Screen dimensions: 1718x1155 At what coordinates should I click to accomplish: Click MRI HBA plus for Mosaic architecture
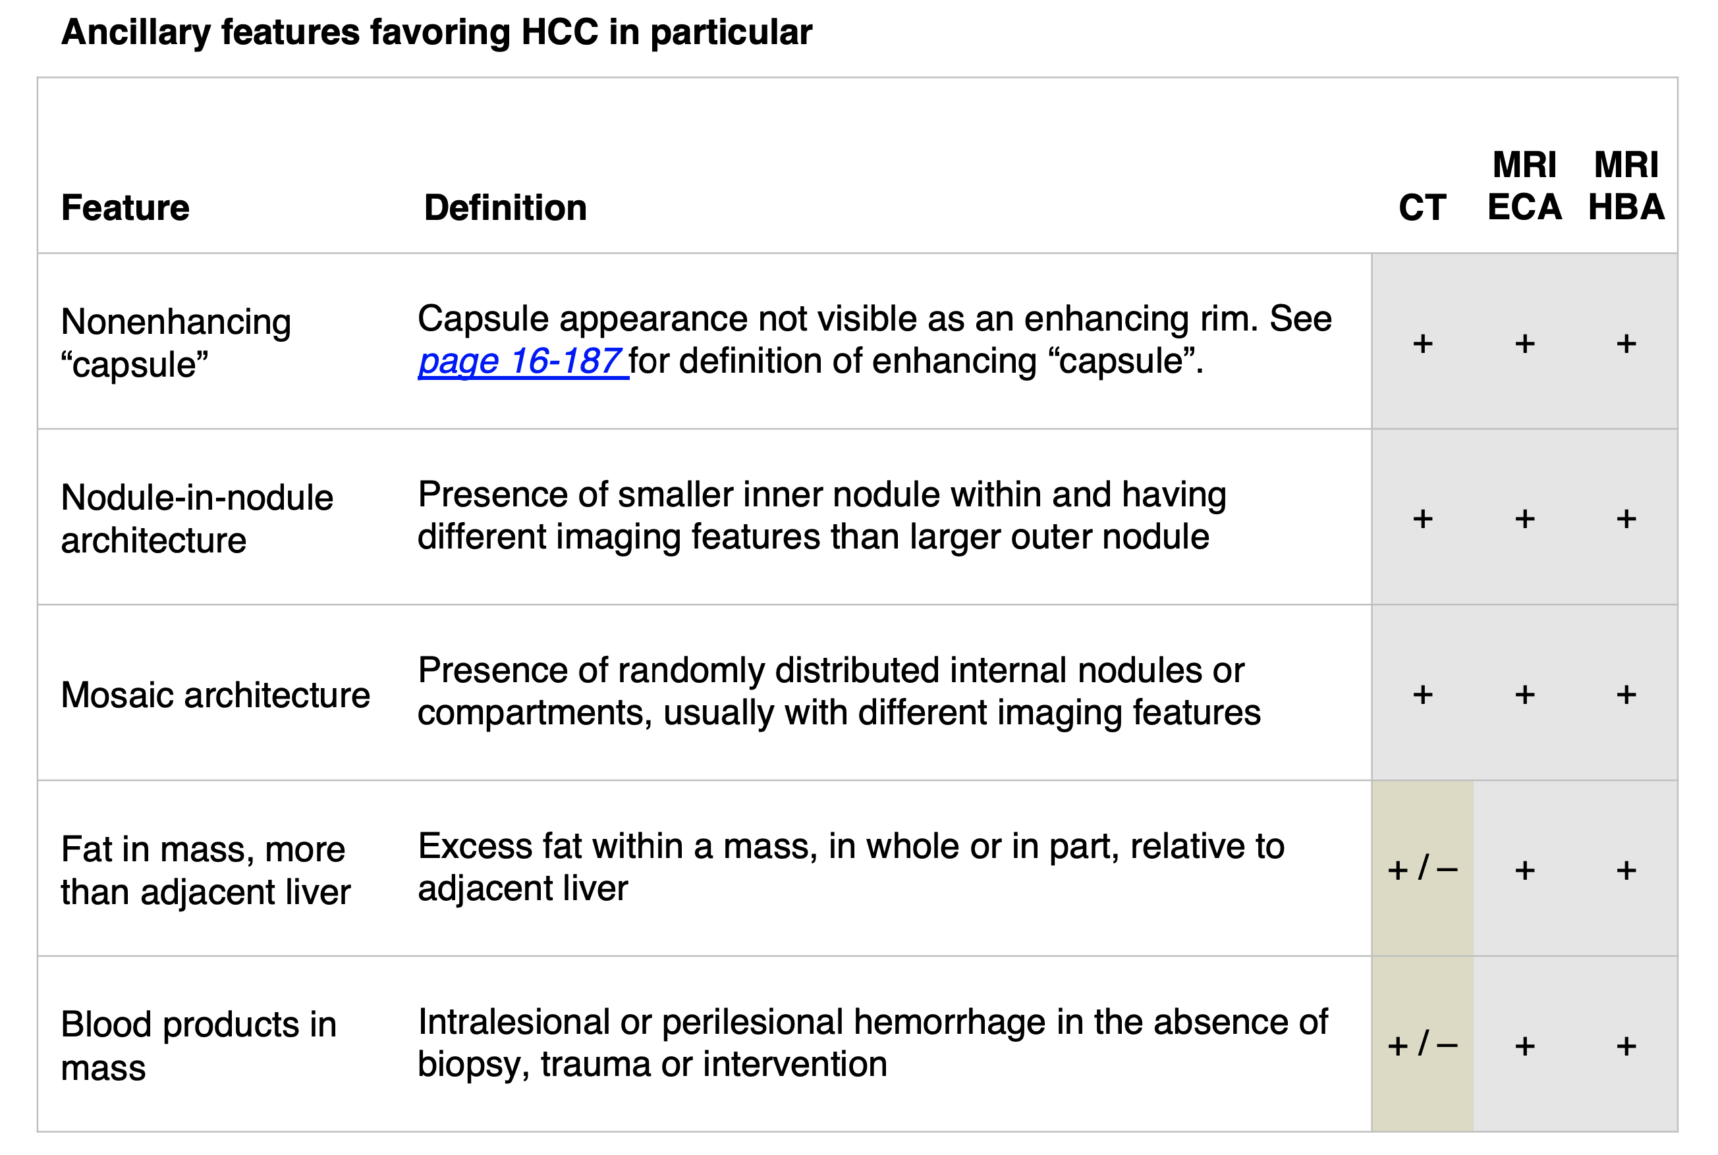pos(1626,695)
